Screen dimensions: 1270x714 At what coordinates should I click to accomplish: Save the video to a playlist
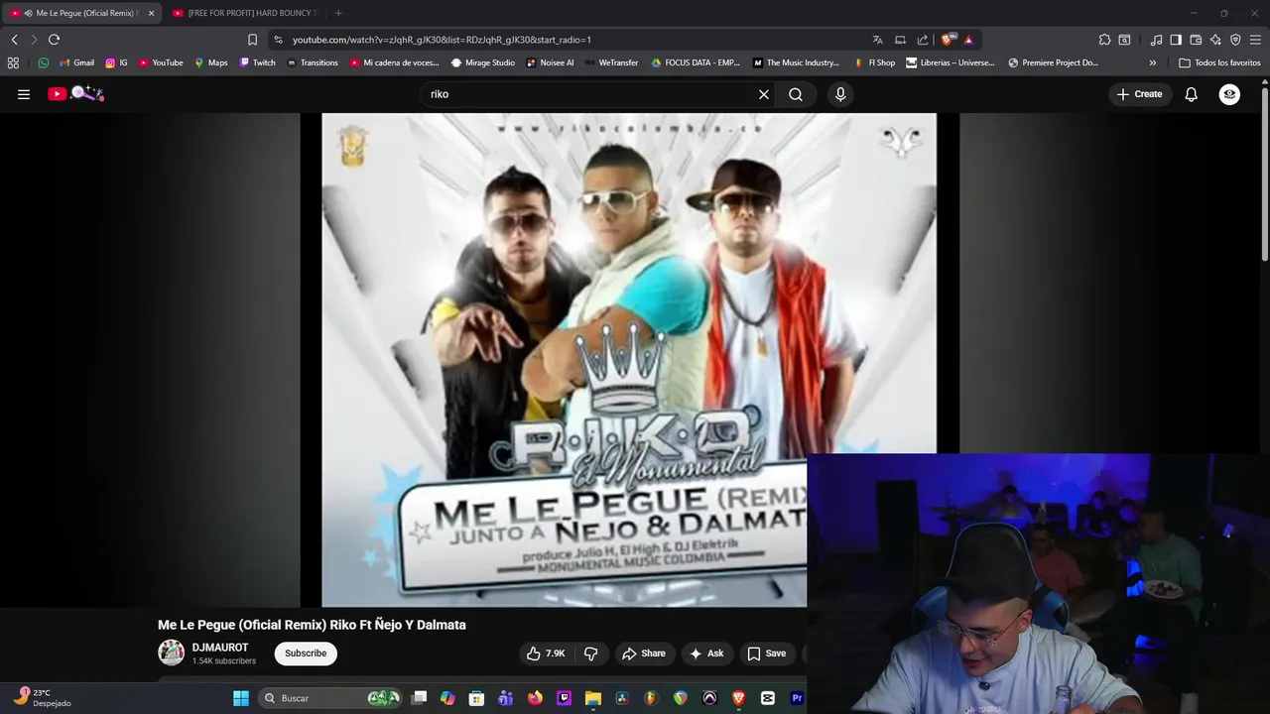click(x=766, y=654)
